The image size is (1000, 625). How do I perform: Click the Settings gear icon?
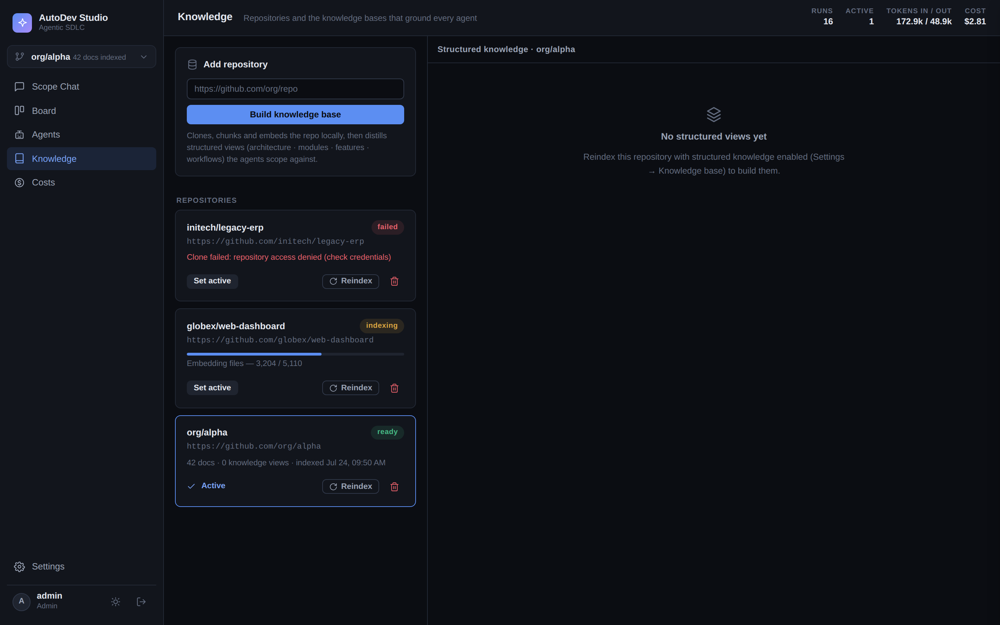19,567
